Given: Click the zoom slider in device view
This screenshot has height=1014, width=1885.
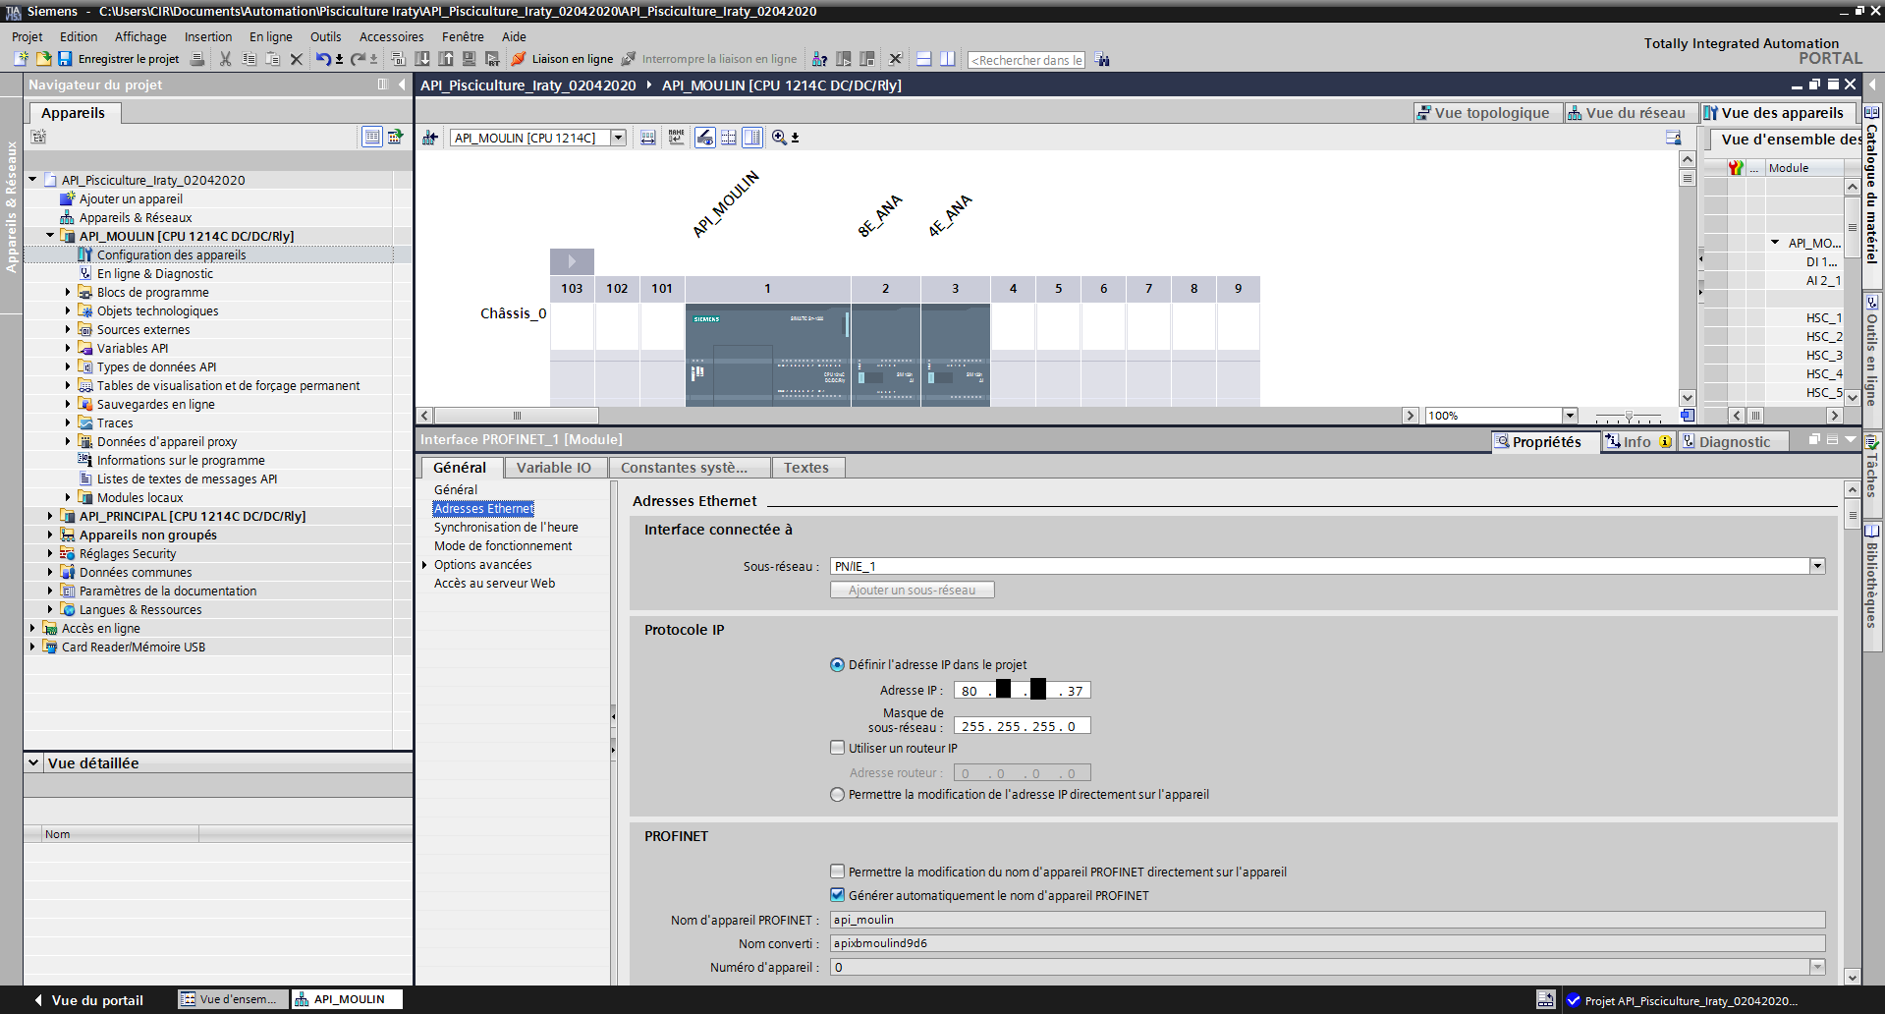Looking at the screenshot, I should [x=1629, y=416].
